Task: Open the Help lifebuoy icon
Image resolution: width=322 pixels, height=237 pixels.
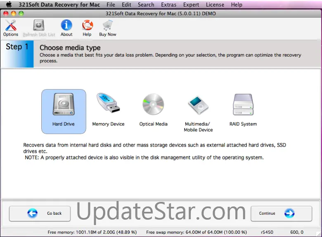Action: pyautogui.click(x=87, y=28)
